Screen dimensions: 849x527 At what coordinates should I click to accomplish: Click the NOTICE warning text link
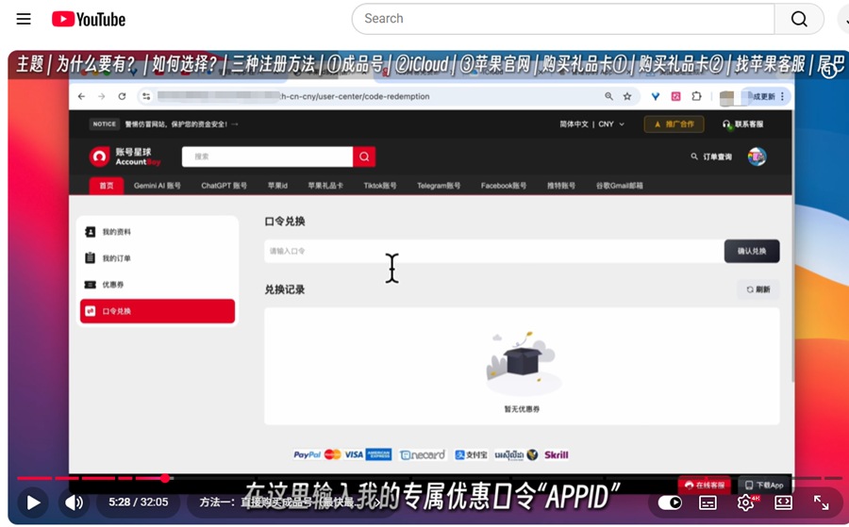(x=181, y=124)
